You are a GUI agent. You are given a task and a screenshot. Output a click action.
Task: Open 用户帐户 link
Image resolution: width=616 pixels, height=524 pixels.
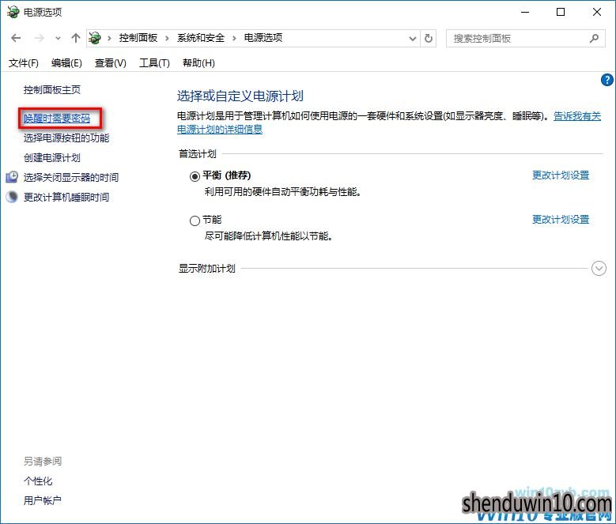click(x=43, y=500)
